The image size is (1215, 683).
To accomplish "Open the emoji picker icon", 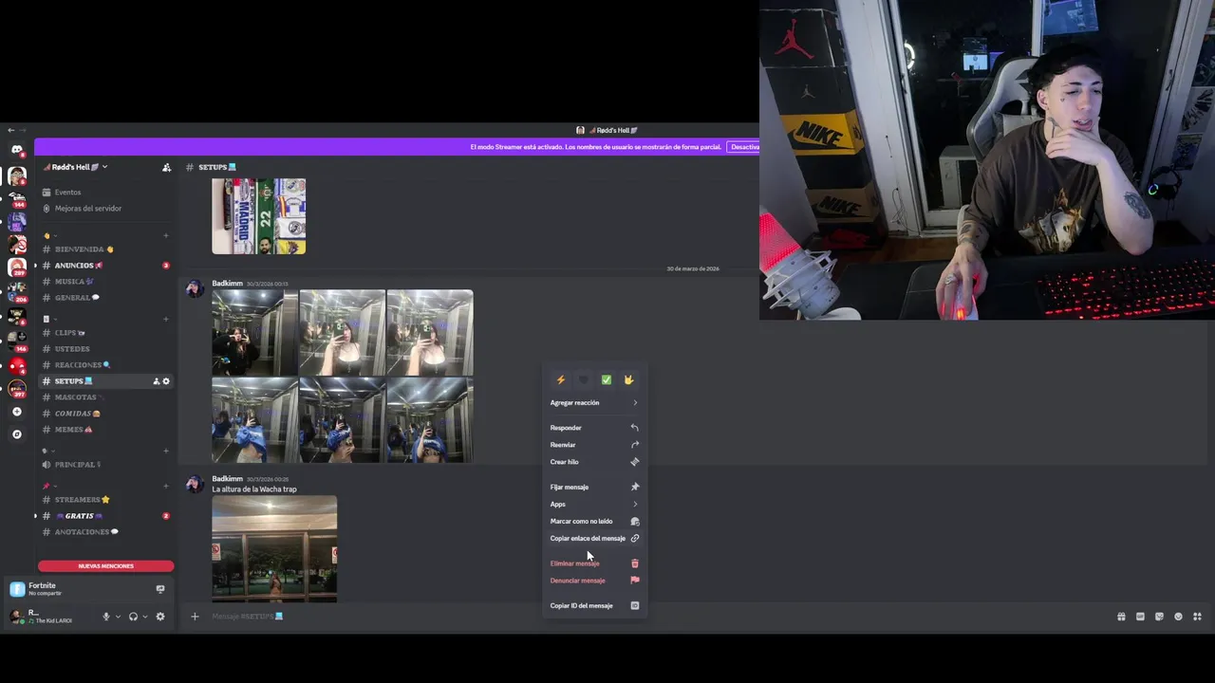I will 1178,617.
